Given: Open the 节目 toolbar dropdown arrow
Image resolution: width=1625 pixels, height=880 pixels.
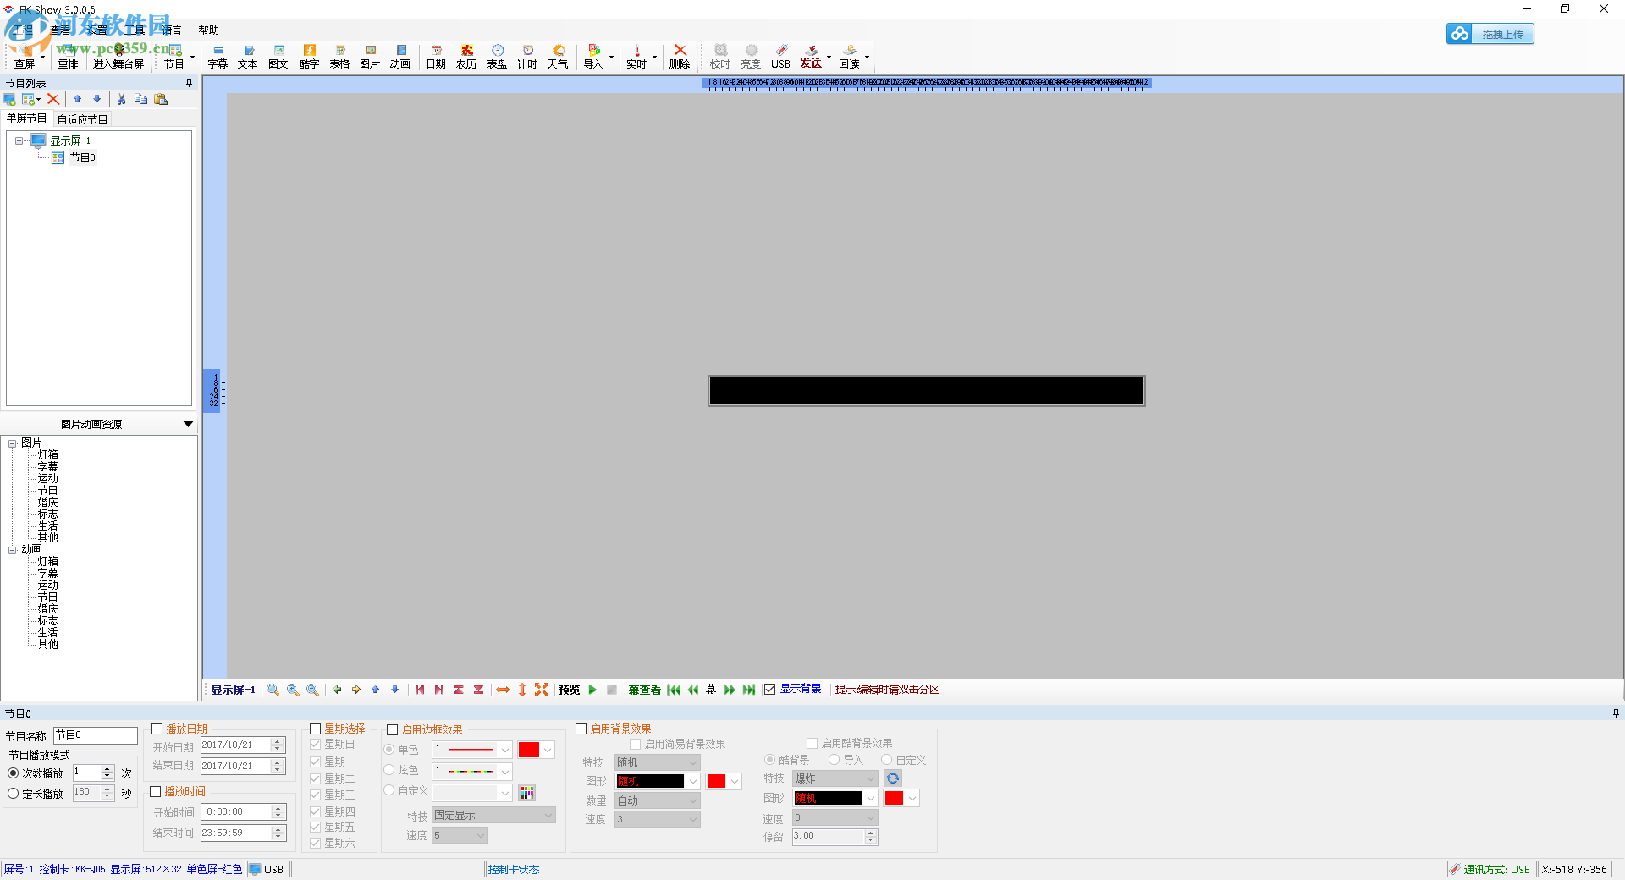Looking at the screenshot, I should pos(193,58).
